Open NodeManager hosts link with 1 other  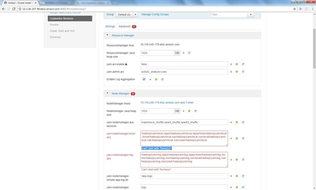(167, 102)
